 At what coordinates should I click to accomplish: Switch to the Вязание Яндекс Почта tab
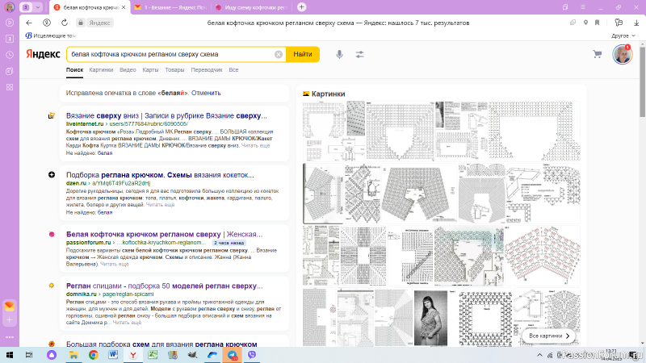tap(171, 7)
